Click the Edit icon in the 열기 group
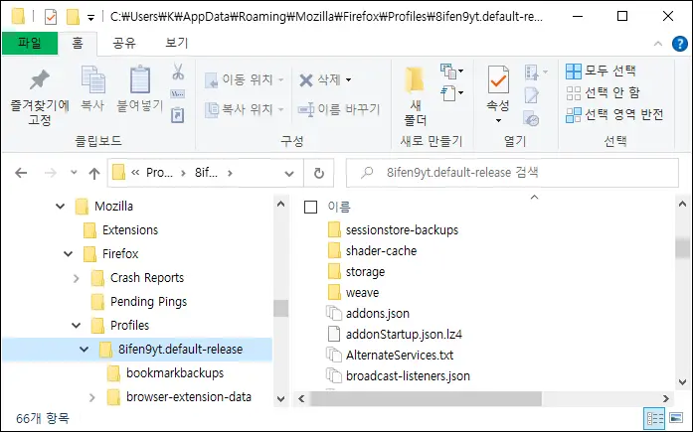The height and width of the screenshot is (432, 693). click(x=531, y=95)
